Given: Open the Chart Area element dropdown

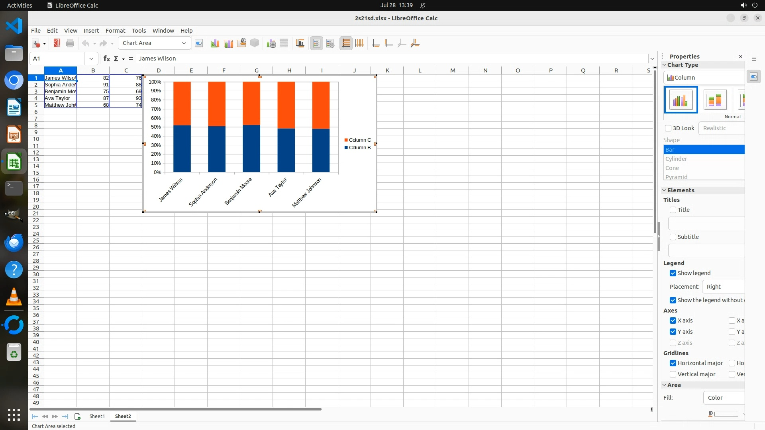Looking at the screenshot, I should tap(184, 43).
